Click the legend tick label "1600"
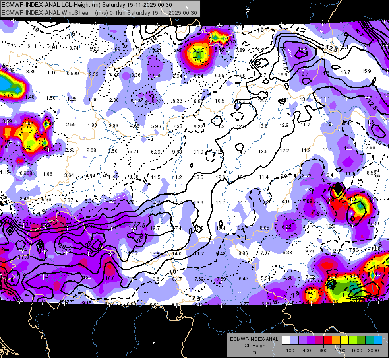 click(357, 350)
